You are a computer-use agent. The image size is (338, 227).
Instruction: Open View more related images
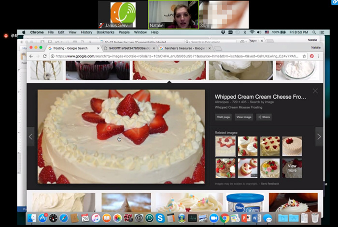click(x=292, y=168)
